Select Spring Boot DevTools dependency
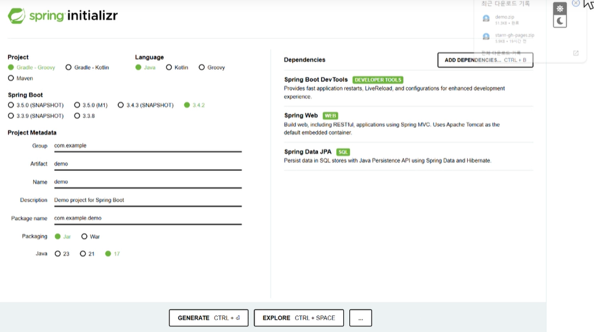The width and height of the screenshot is (594, 332). (316, 80)
